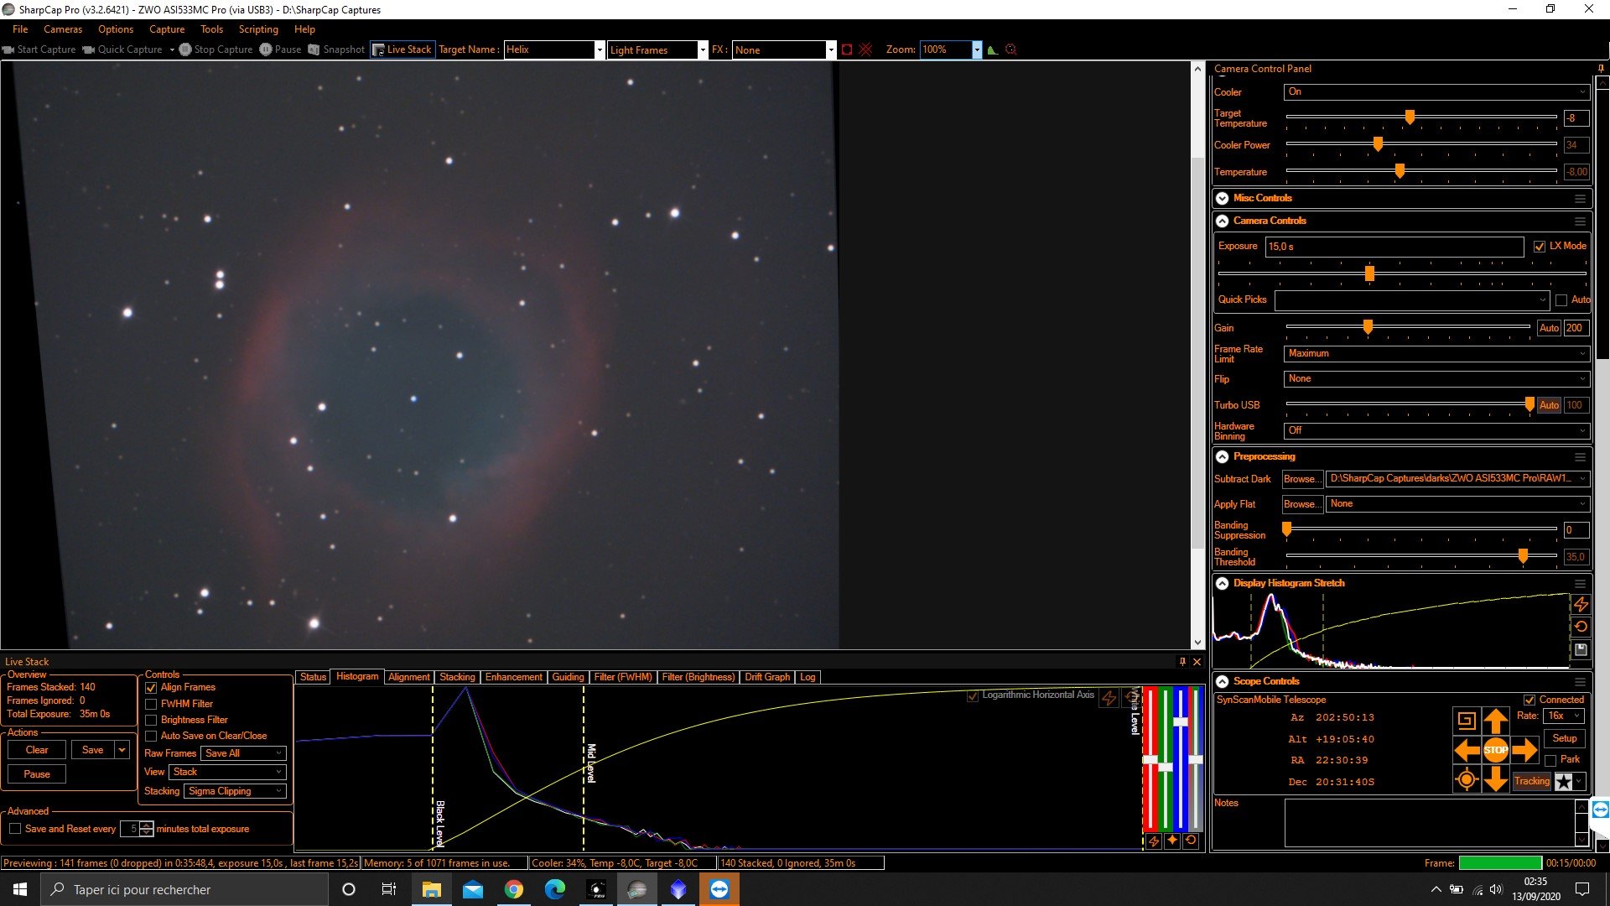The height and width of the screenshot is (906, 1610).
Task: Move the telescope right with the right arrow
Action: click(x=1524, y=750)
